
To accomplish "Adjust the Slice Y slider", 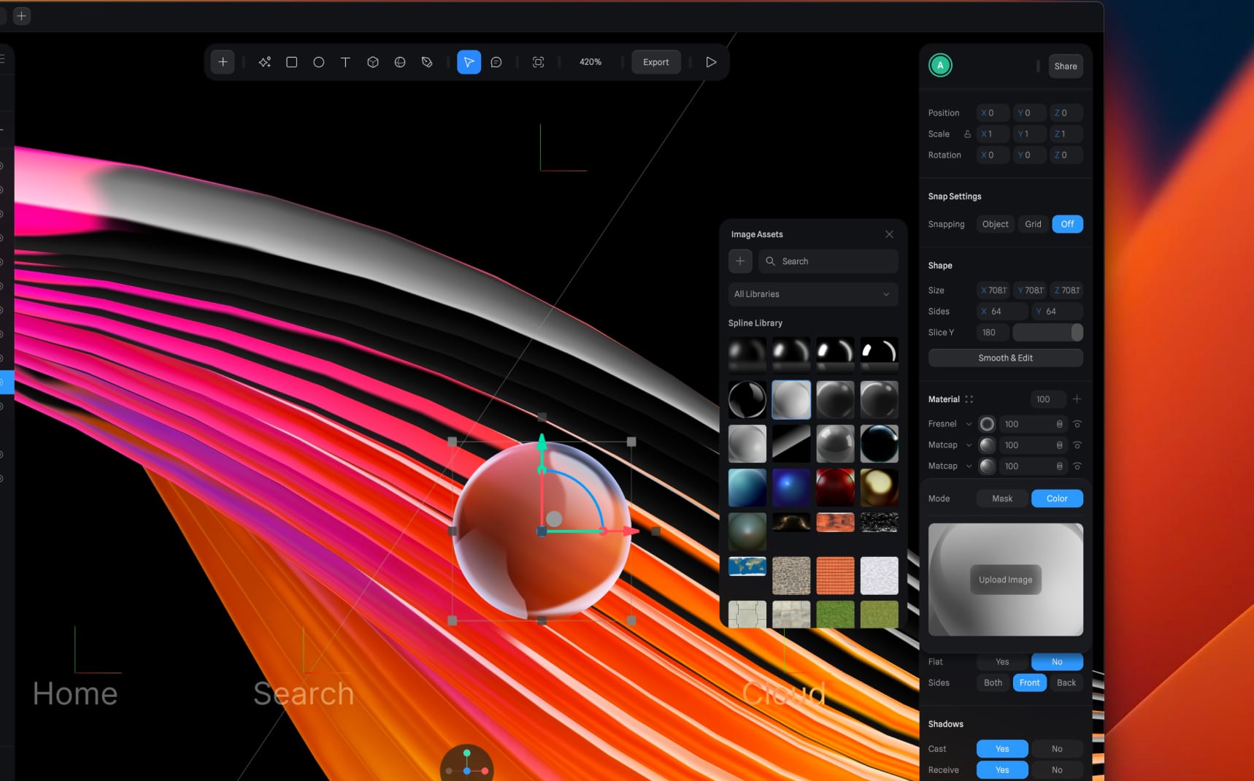I will (x=1048, y=332).
